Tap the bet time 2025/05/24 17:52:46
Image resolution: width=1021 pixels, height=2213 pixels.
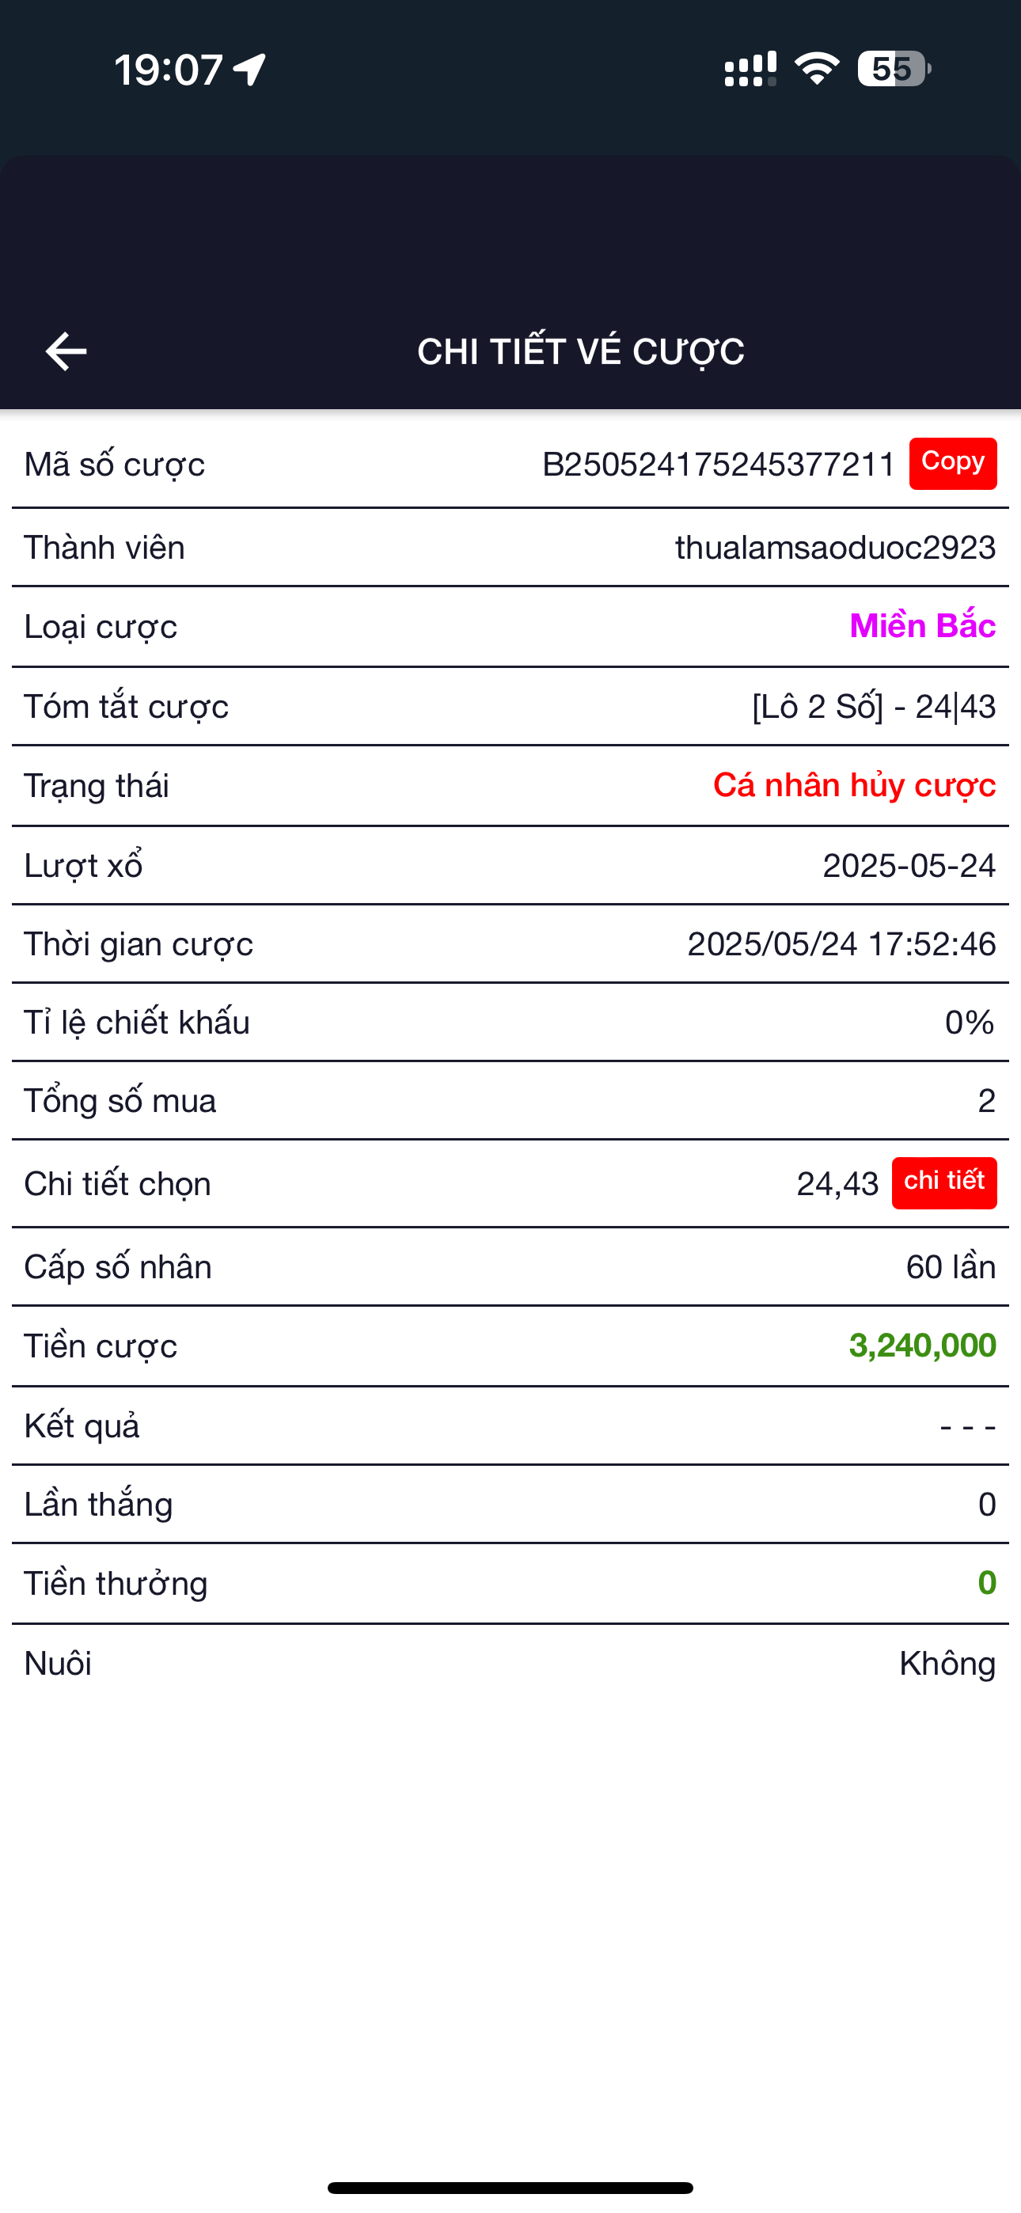841,943
